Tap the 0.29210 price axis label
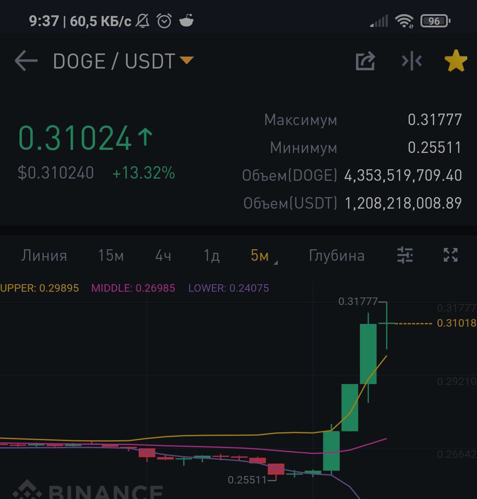This screenshot has width=477, height=499. click(x=456, y=381)
